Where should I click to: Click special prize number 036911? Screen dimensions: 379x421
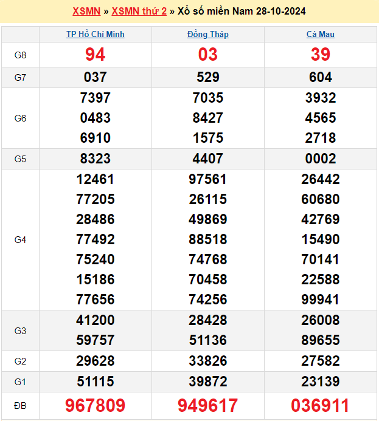(x=321, y=406)
